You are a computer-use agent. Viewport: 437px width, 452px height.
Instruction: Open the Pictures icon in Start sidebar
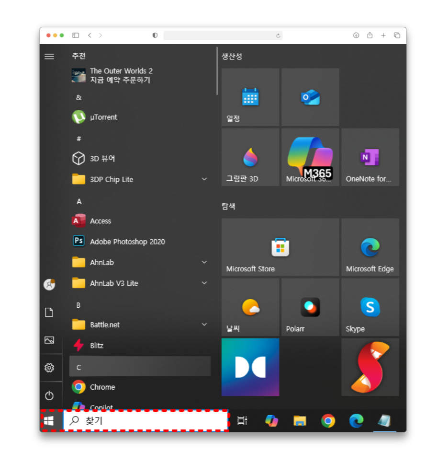point(49,340)
